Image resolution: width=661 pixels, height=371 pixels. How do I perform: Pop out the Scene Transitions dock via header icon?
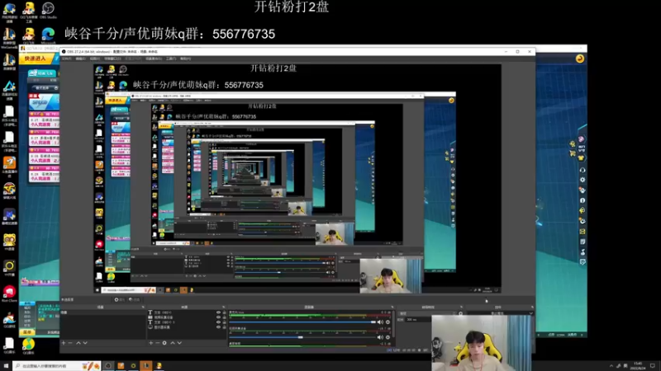(461, 307)
